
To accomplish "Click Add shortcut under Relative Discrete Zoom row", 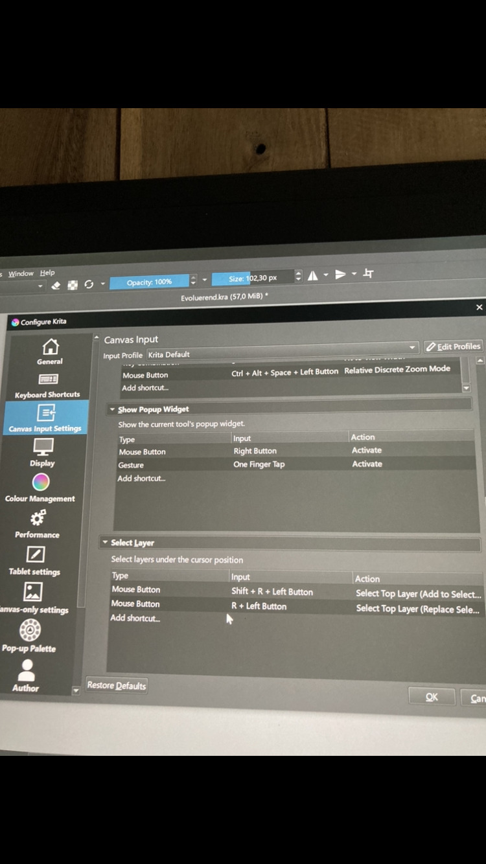I will coord(145,388).
